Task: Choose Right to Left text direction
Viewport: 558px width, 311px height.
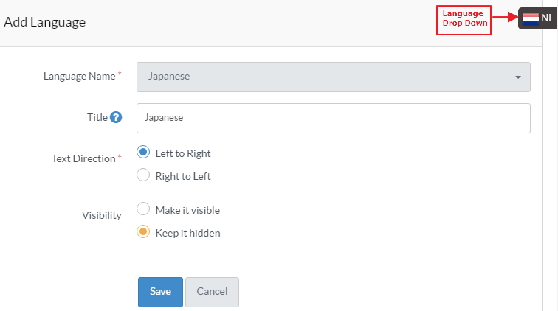Action: click(144, 175)
